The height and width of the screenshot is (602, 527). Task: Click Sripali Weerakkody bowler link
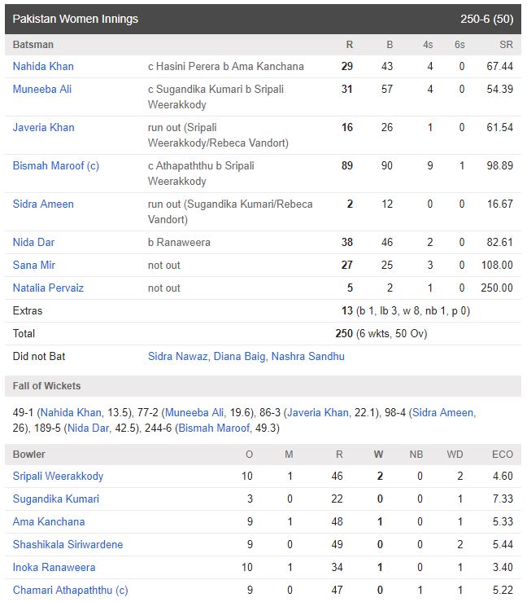(x=59, y=476)
